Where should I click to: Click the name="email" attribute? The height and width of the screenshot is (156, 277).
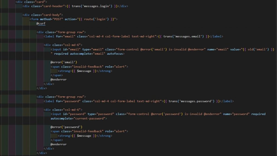[218, 49]
